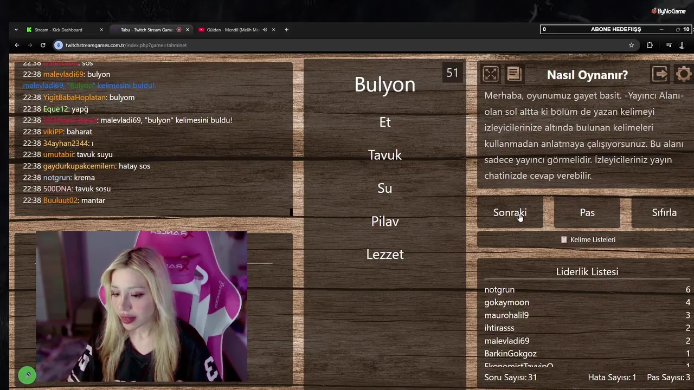Close the Tabu - Twitch Stream Games tab
The width and height of the screenshot is (694, 390).
pos(188,30)
